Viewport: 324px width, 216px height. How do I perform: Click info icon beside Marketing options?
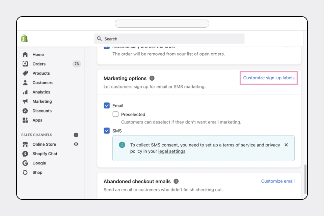click(152, 78)
